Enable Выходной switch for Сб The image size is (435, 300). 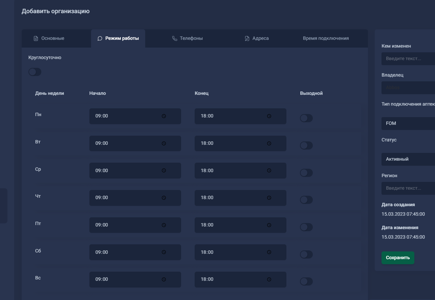tap(306, 254)
